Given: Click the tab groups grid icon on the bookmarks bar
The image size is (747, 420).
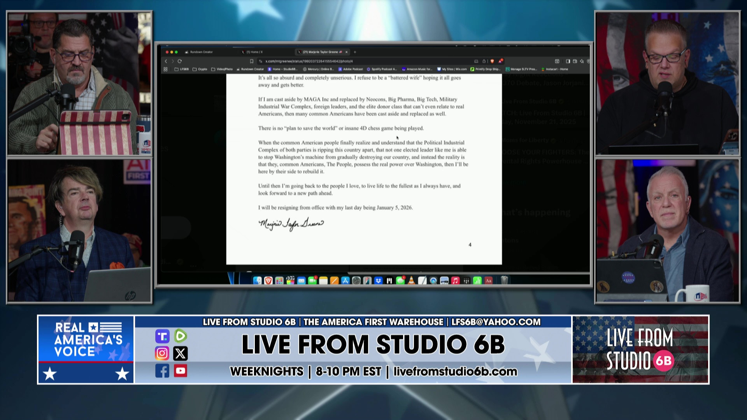Looking at the screenshot, I should click(x=166, y=69).
